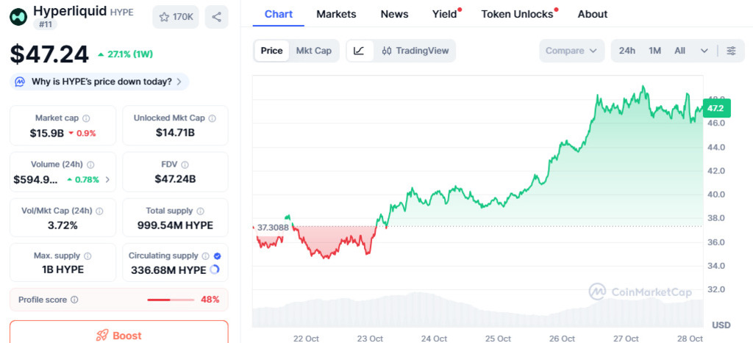Expand the time range chevron after All
This screenshot has width=753, height=343.
(704, 51)
